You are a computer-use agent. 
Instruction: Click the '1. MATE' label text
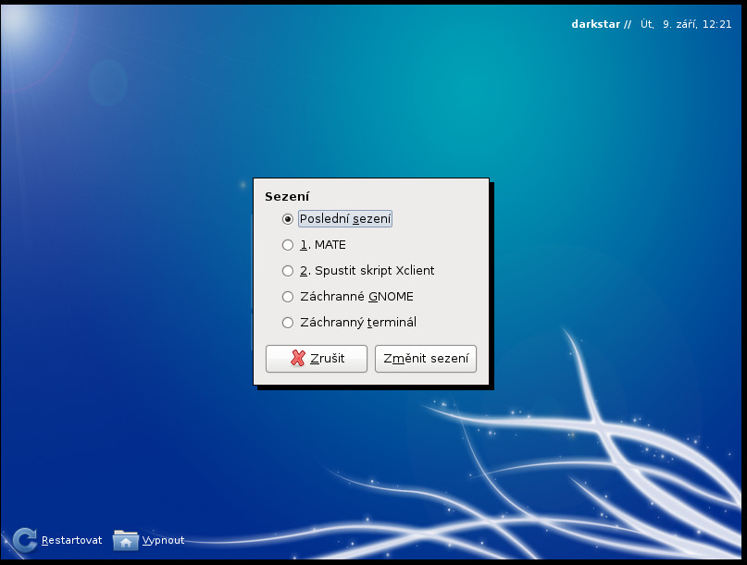[x=322, y=245]
